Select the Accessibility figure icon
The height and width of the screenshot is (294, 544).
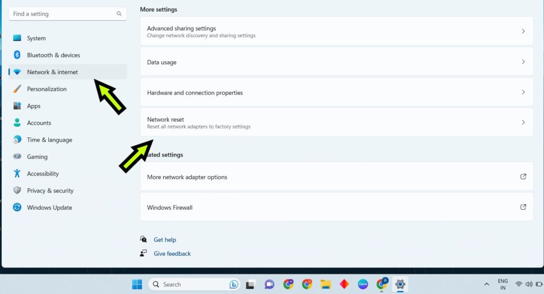click(x=17, y=174)
